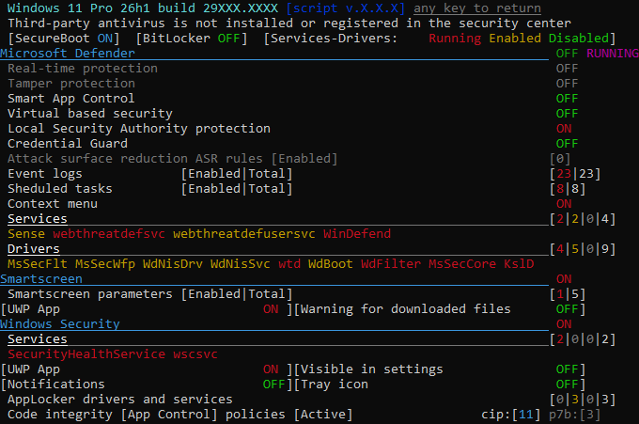Select the Windows Security section header

[60, 324]
